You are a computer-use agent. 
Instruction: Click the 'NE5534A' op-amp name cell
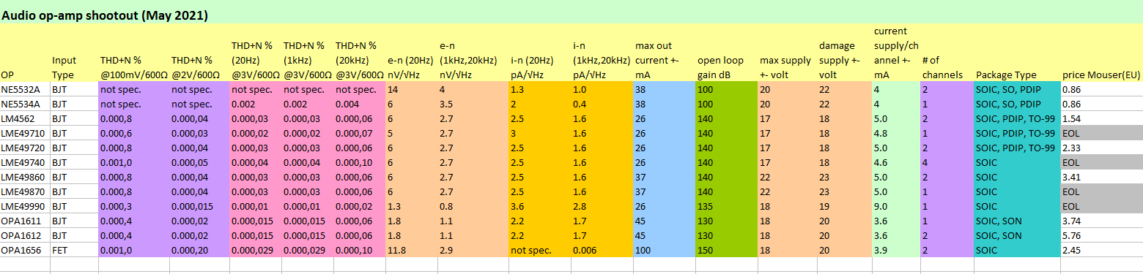(x=25, y=103)
